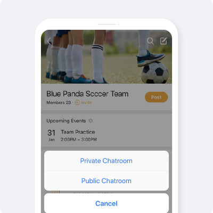The height and width of the screenshot is (213, 213).
Task: Click the circled plus icon beside Invite
Action: pos(77,102)
